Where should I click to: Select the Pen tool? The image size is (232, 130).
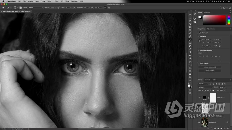[x=190, y=61]
